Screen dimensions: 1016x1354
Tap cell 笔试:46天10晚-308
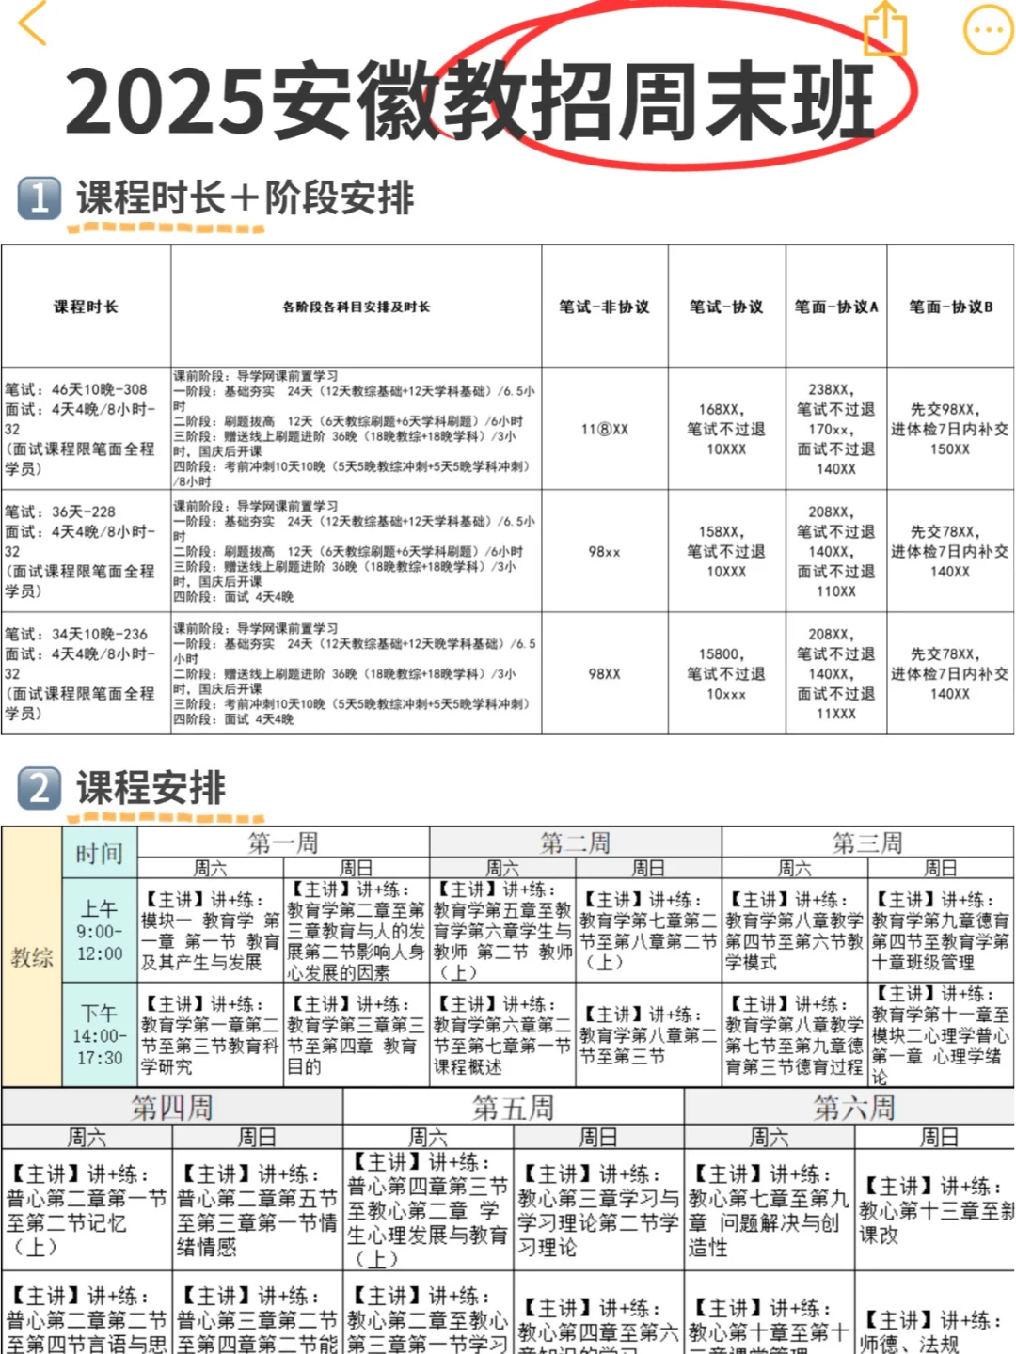coord(86,428)
